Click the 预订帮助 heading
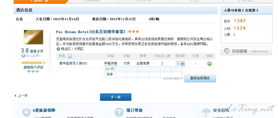The image size is (278, 118). [134, 110]
